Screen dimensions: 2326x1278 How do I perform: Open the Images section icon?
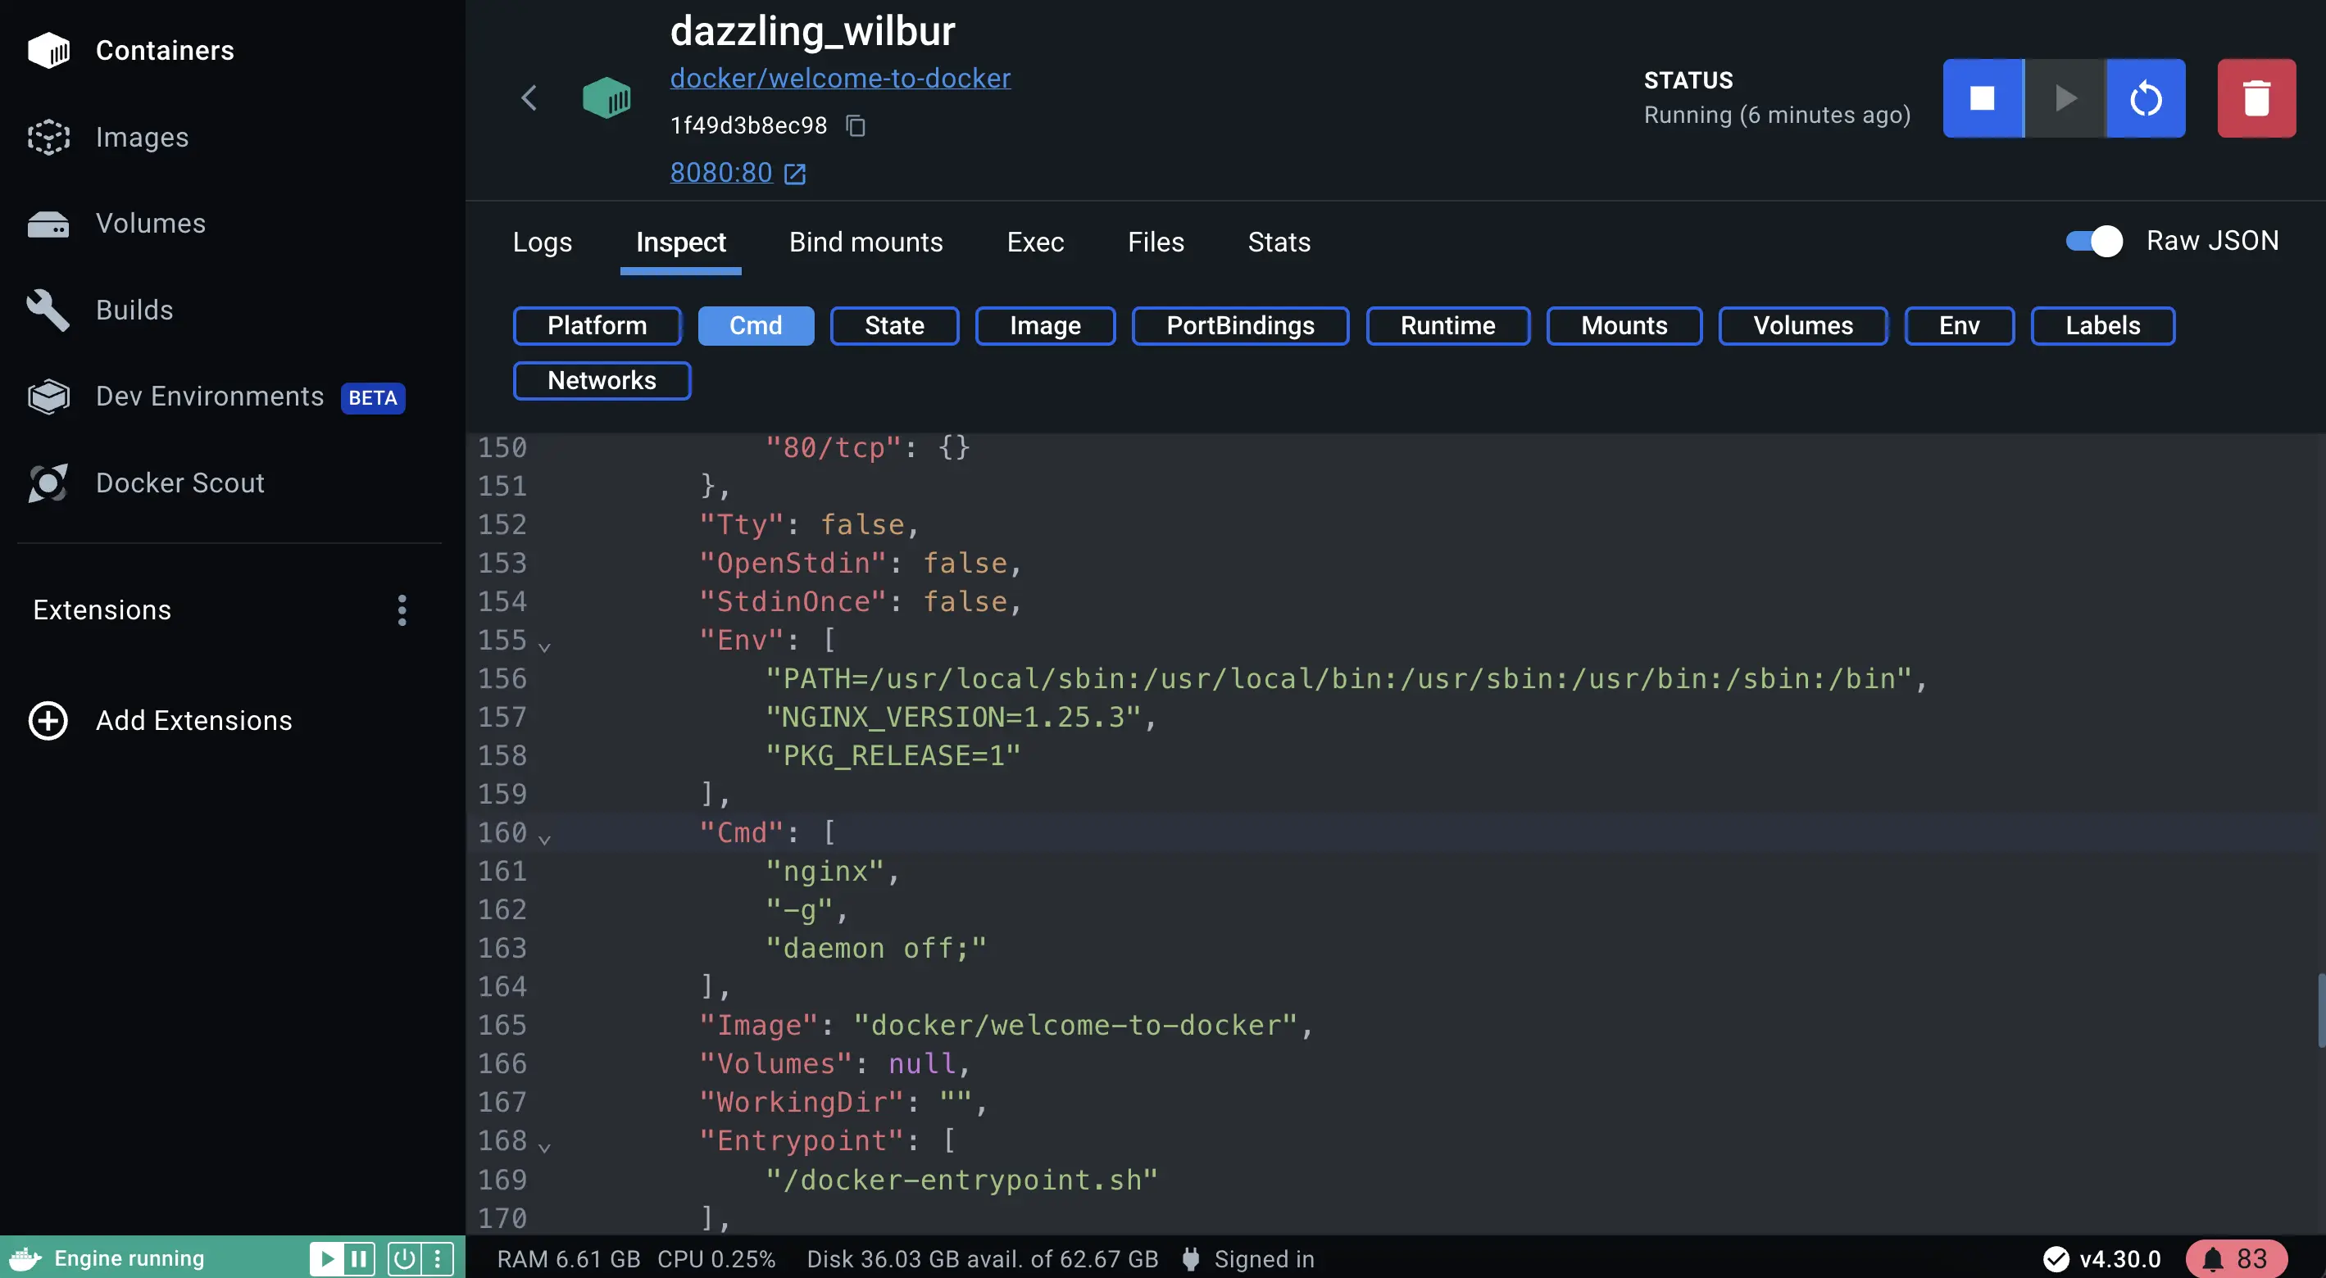48,137
